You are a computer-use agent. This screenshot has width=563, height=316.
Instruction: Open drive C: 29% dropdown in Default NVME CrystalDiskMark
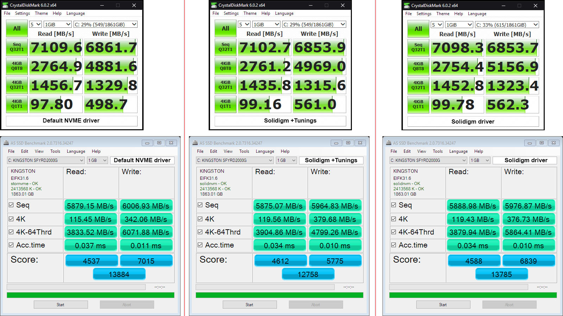(105, 24)
